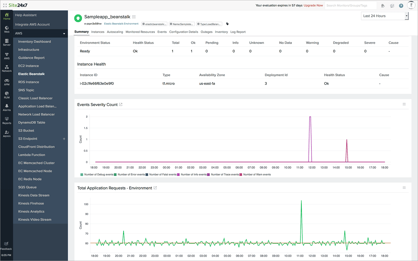Toggle Number of Warn events legend series
Viewport: 418px width, 261px height.
(x=257, y=175)
